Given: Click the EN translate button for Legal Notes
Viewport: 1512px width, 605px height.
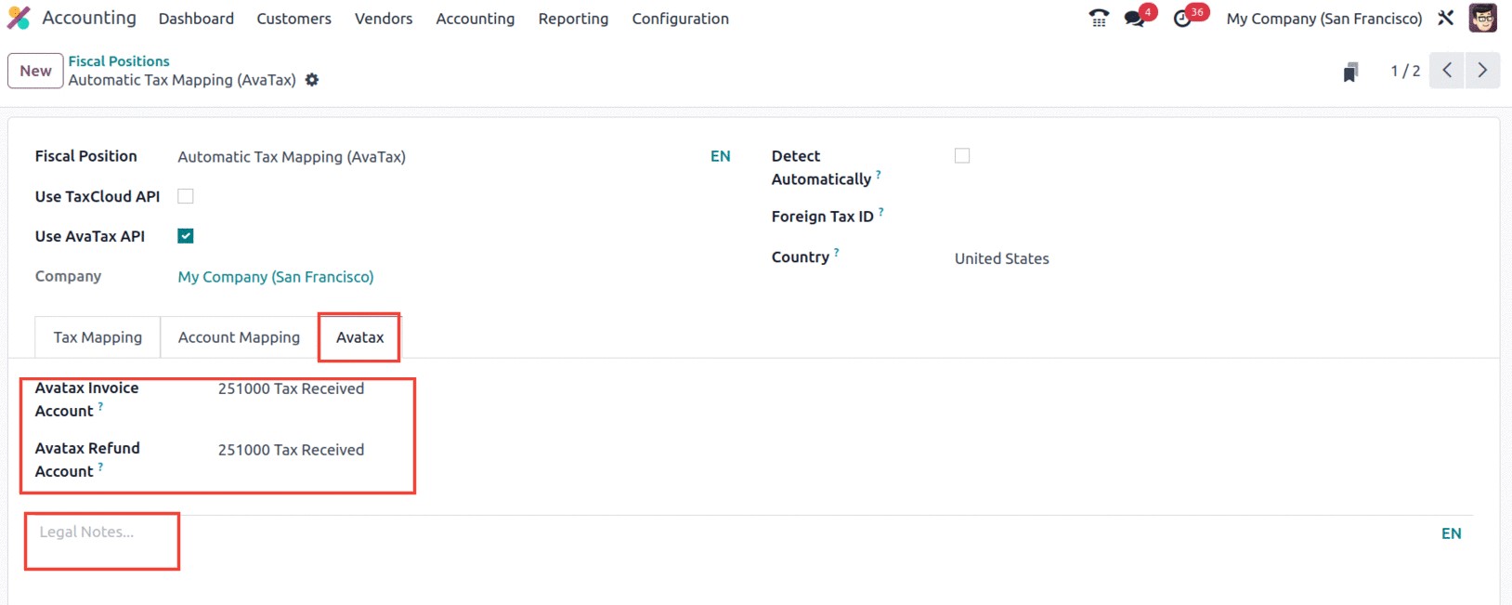Looking at the screenshot, I should (x=1451, y=533).
